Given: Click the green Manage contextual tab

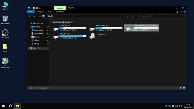Looking at the screenshot, I should point(60,8).
